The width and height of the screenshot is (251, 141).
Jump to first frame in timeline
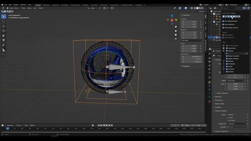tap(98, 125)
